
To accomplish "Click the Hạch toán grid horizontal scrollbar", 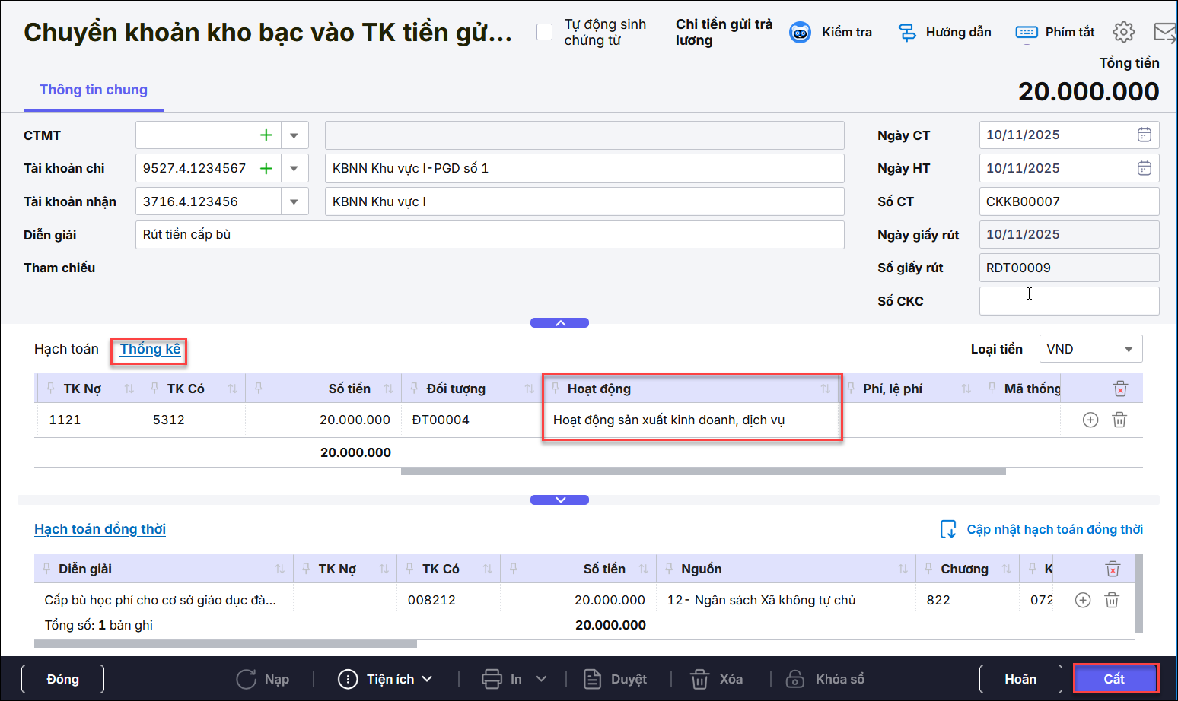I will (x=702, y=471).
